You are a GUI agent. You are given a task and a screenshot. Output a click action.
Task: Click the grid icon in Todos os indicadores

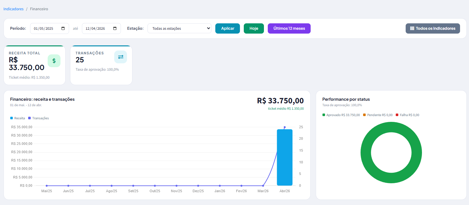coord(413,28)
